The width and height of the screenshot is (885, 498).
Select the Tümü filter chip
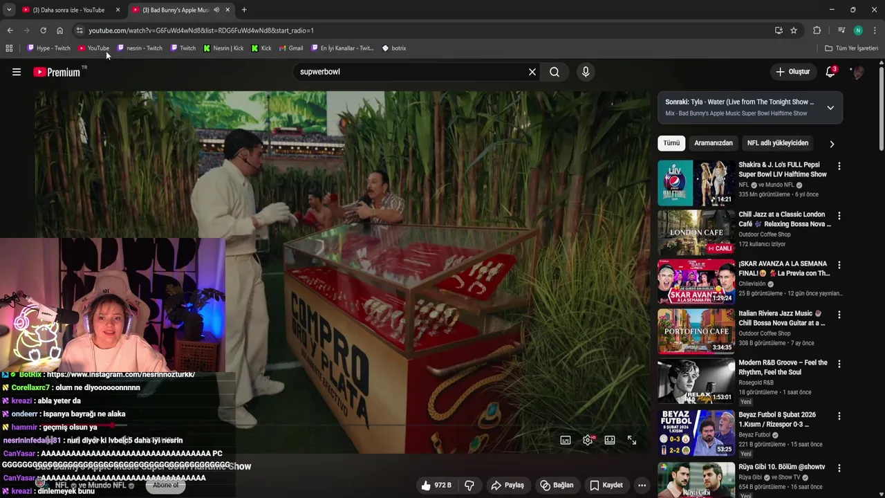tap(671, 143)
